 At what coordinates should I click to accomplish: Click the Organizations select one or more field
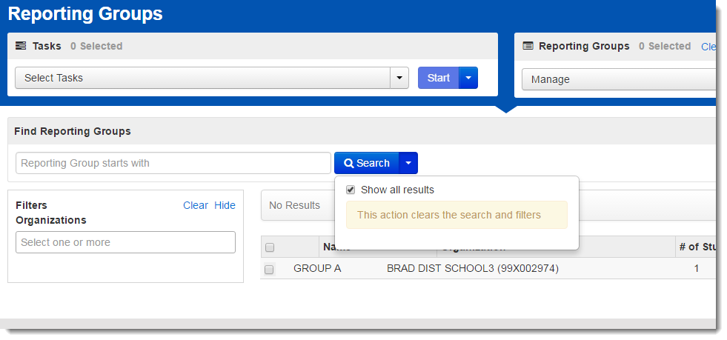point(125,242)
